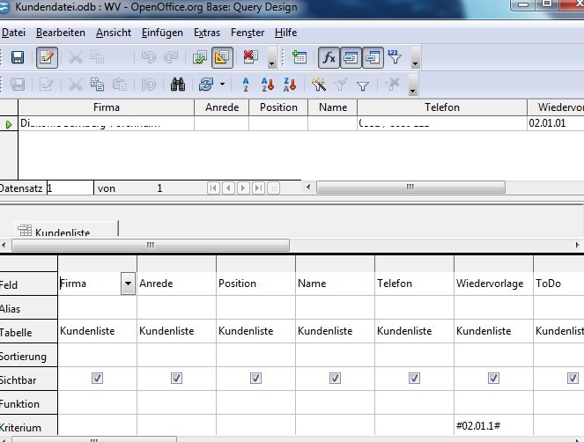The height and width of the screenshot is (442, 584).
Task: Uncheck the Sichtbar checkbox for Name
Action: point(335,378)
